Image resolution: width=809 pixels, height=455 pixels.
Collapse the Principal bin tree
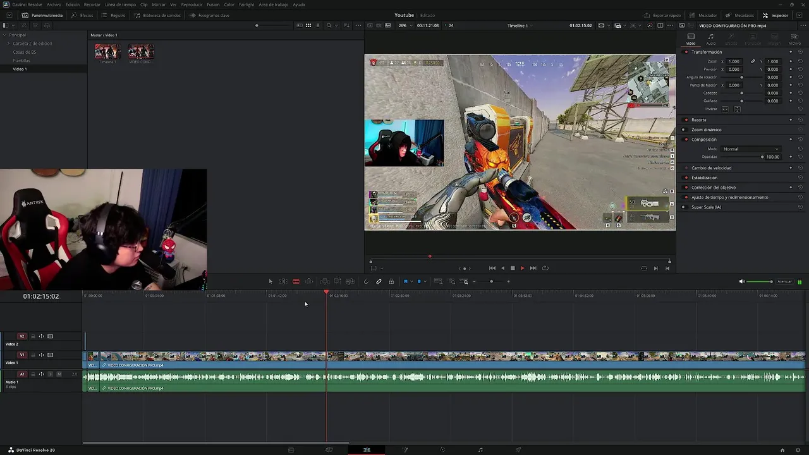click(5, 35)
